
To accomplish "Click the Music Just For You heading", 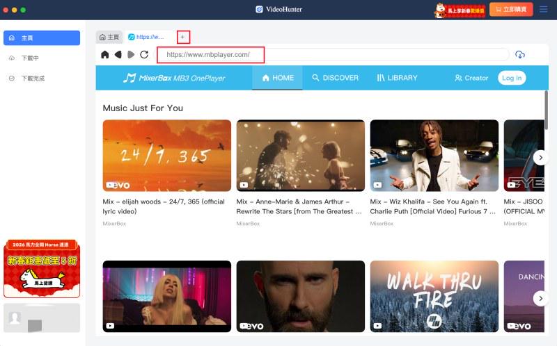I will click(x=143, y=108).
